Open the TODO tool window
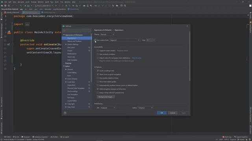252x141 pixels. pyautogui.click(x=7, y=137)
